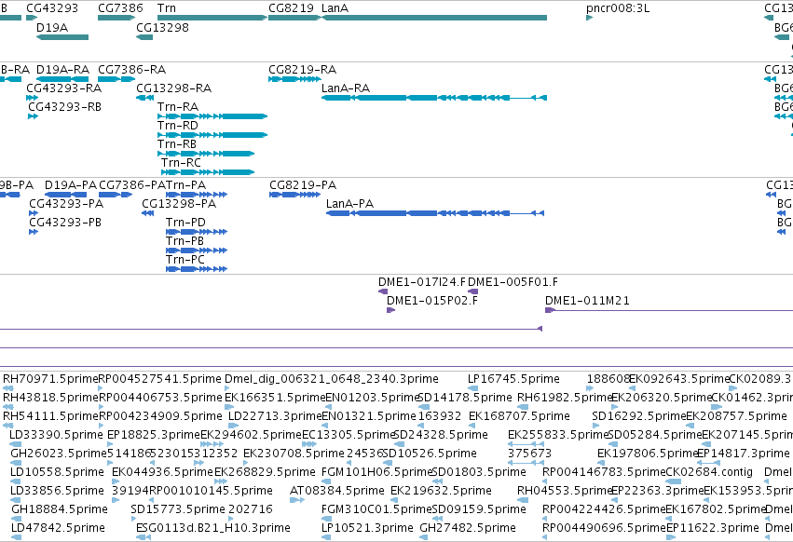Select the CG13298-RA transcript
This screenshot has height=542, width=793.
click(144, 98)
